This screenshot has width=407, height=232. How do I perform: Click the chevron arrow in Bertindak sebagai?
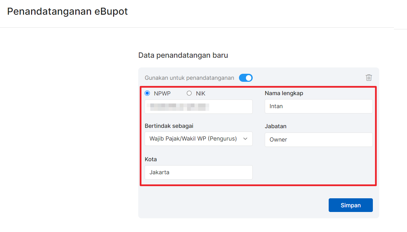[245, 139]
